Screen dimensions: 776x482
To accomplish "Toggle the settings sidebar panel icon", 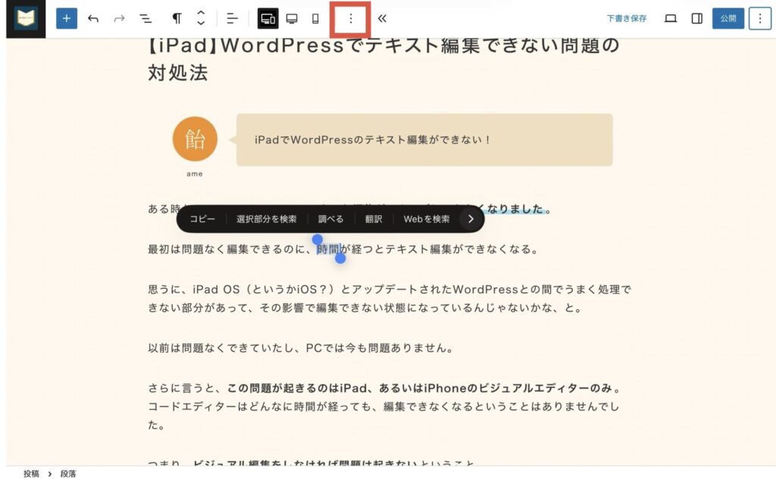I will click(697, 19).
